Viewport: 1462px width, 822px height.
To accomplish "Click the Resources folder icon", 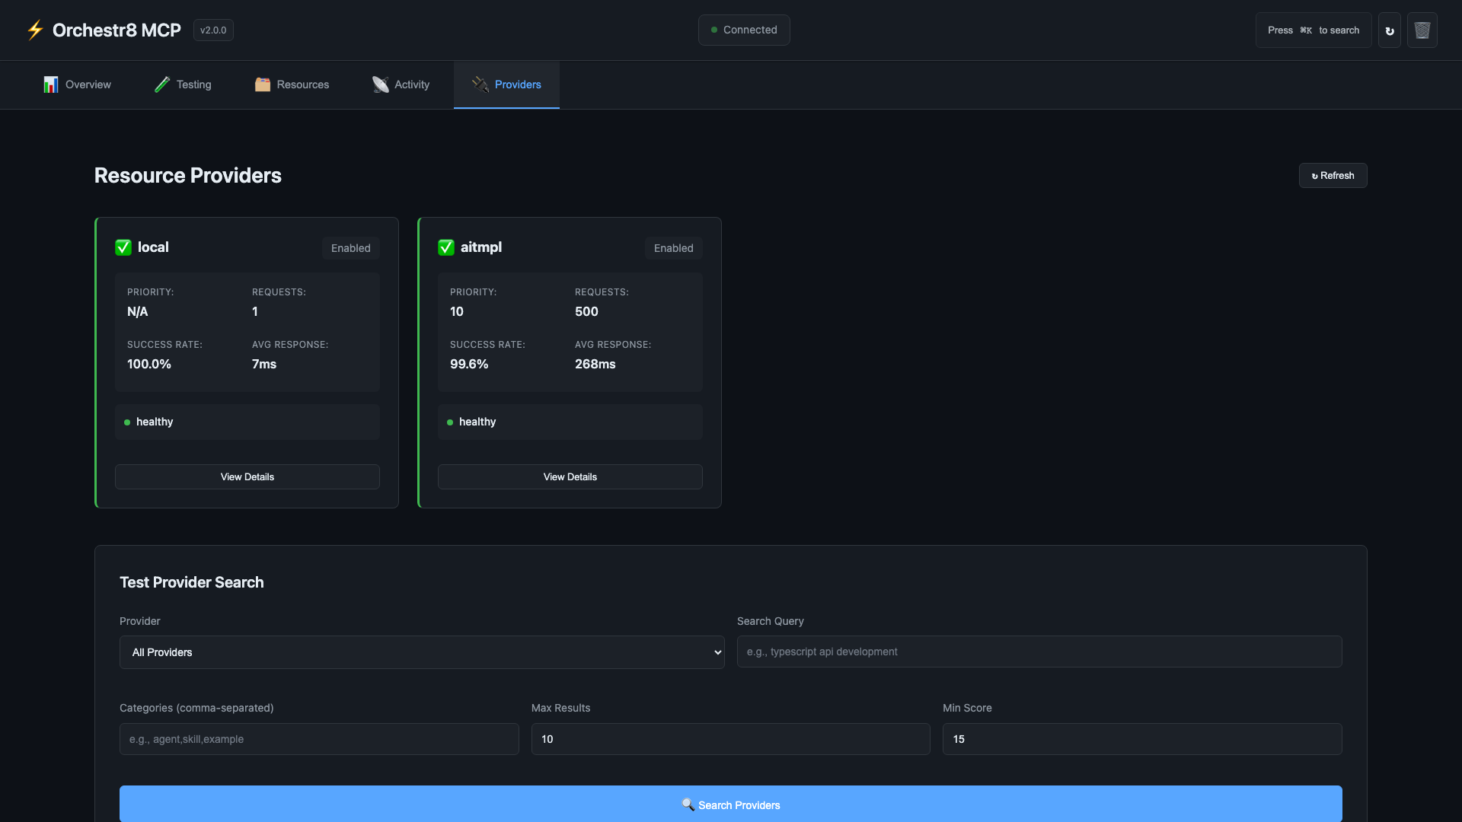I will 263,84.
